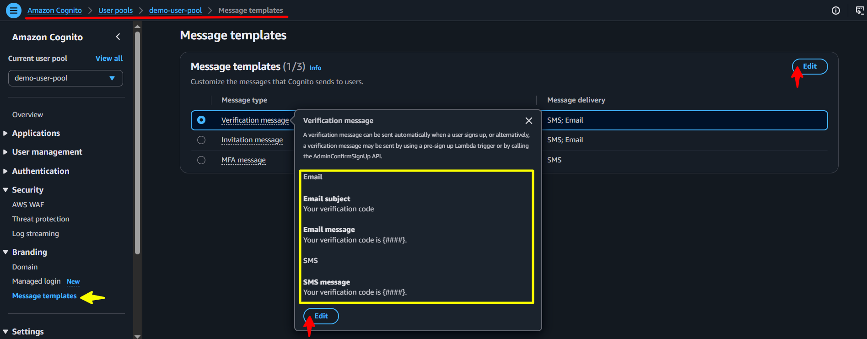The image size is (867, 339).
Task: Click the Message delivery column header
Action: point(576,100)
